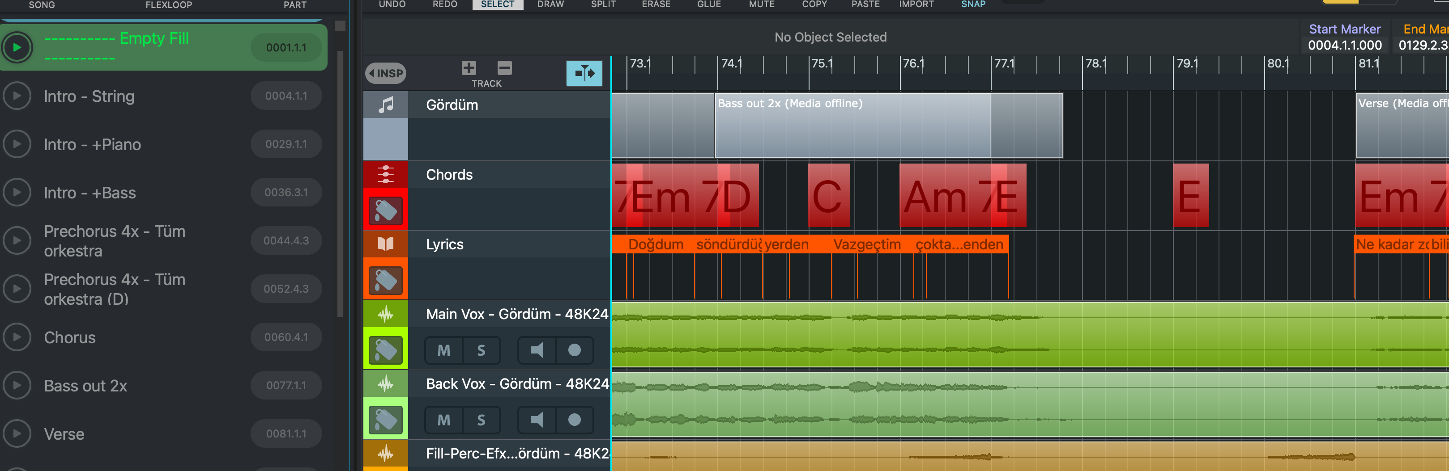
Task: Click the Gördüm track color block
Action: [385, 139]
